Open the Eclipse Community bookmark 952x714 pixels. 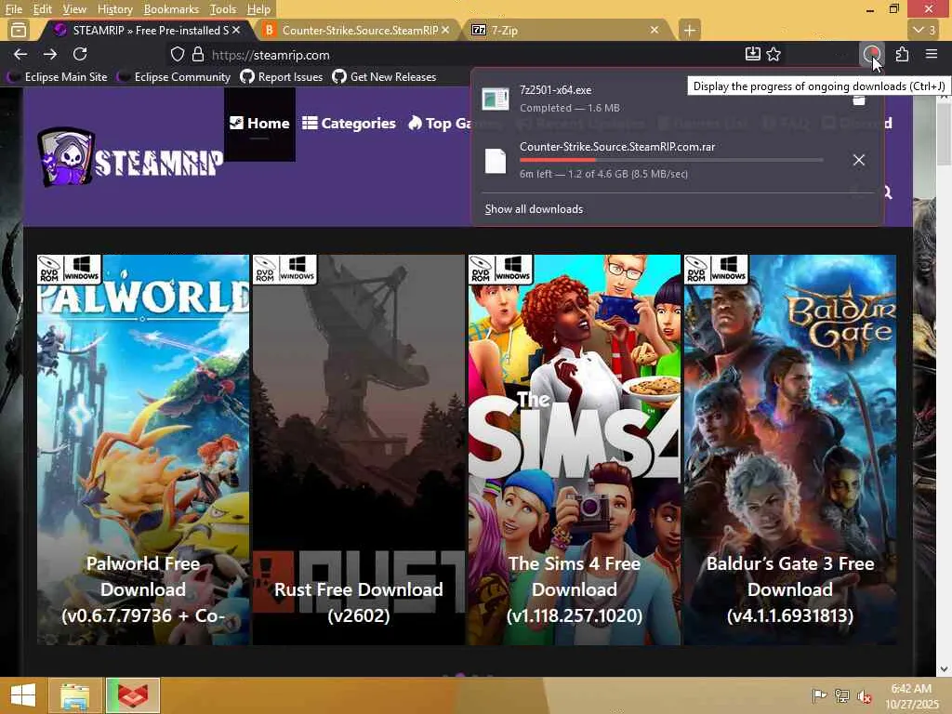(174, 76)
